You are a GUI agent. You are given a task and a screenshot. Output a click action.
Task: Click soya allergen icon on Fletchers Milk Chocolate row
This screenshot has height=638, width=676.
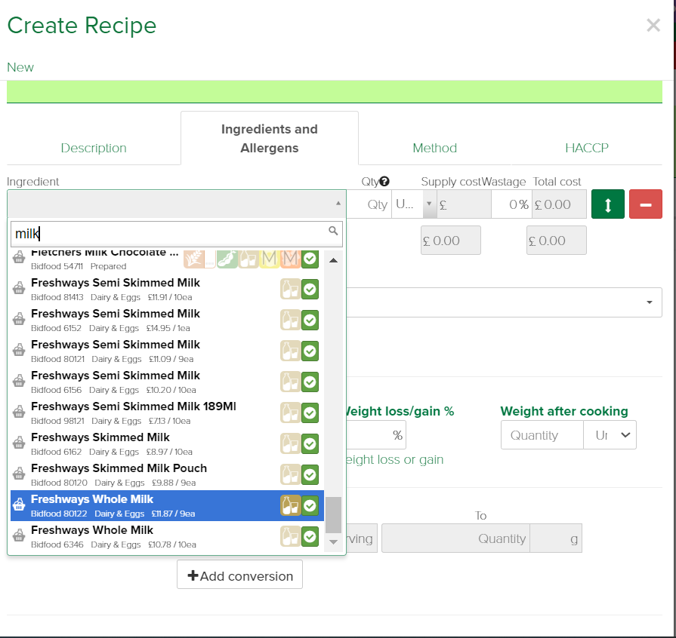(227, 259)
